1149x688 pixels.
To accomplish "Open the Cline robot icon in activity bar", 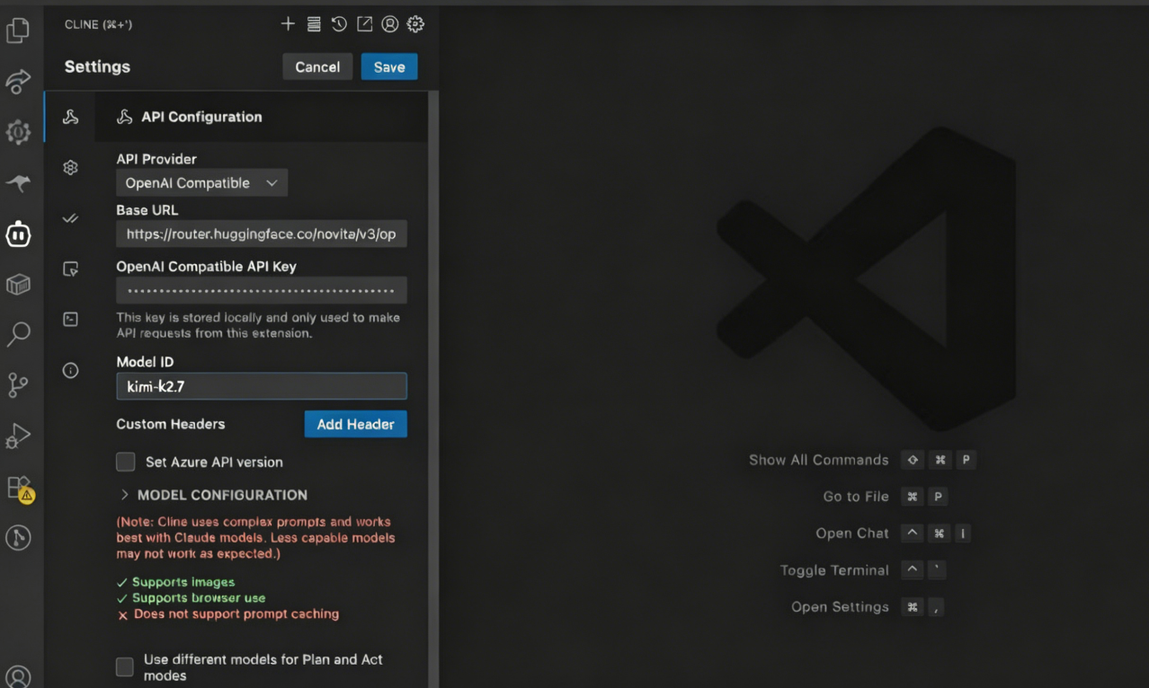I will (18, 234).
